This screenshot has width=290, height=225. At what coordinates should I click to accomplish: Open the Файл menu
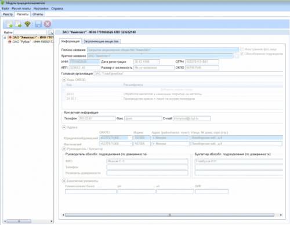5,9
